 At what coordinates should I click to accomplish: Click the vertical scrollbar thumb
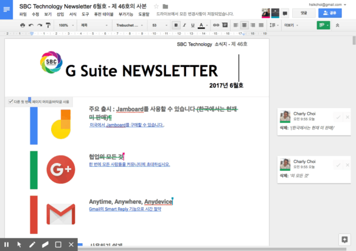click(x=354, y=40)
